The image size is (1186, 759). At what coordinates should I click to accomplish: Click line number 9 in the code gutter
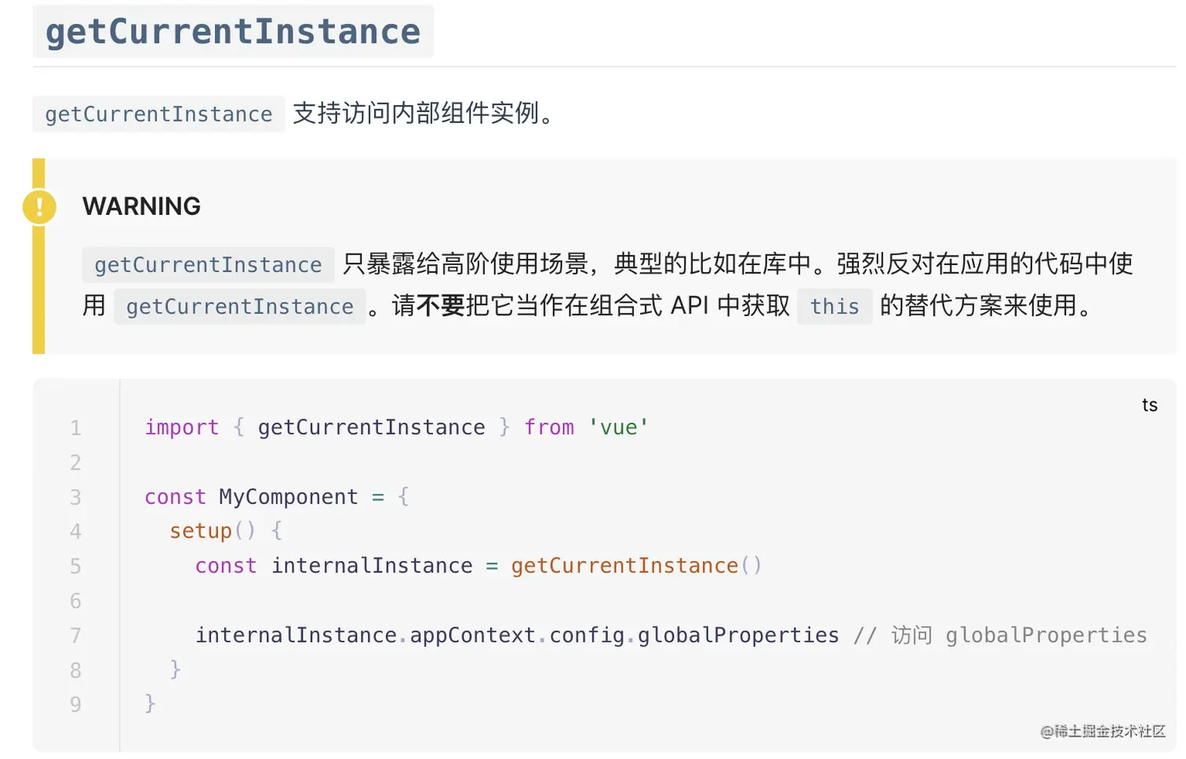pos(75,704)
